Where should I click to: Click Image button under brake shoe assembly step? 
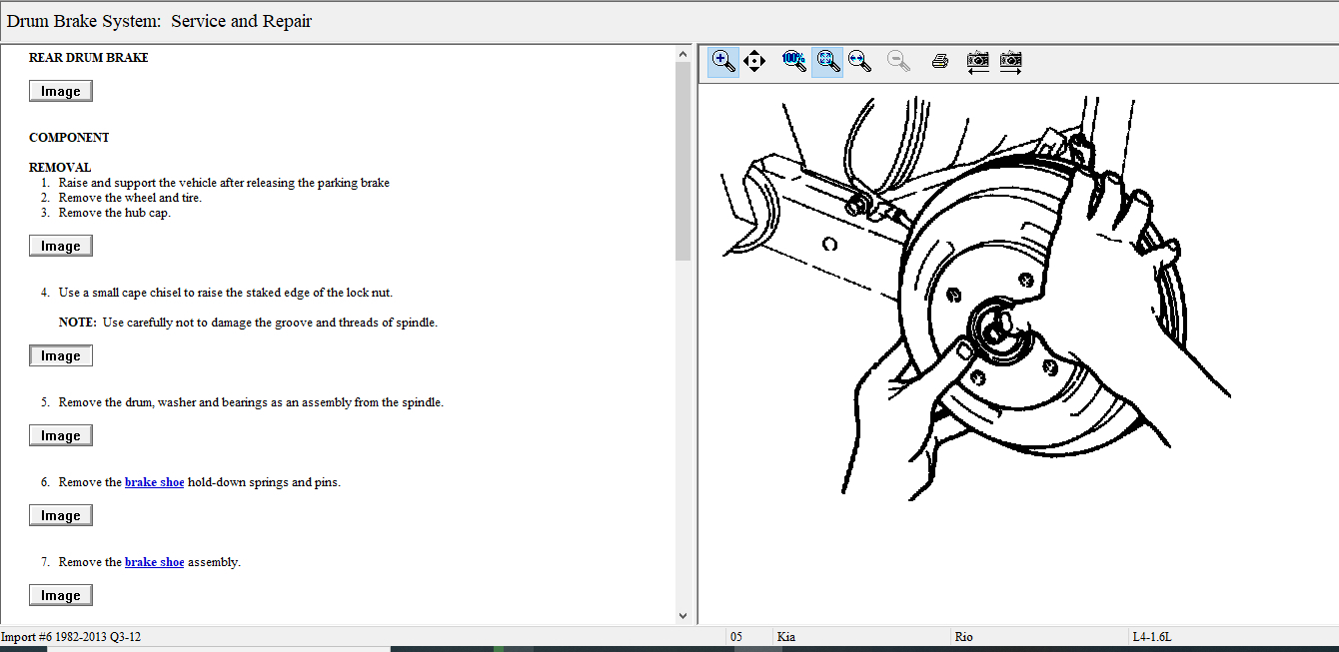tap(61, 595)
